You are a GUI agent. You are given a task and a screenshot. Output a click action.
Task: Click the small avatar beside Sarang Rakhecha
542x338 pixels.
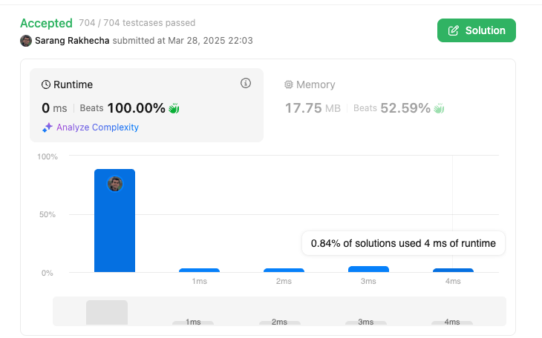[26, 40]
